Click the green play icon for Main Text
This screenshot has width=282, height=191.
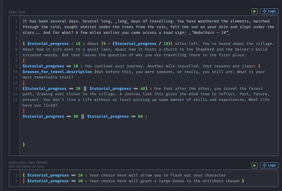pyautogui.click(x=255, y=12)
